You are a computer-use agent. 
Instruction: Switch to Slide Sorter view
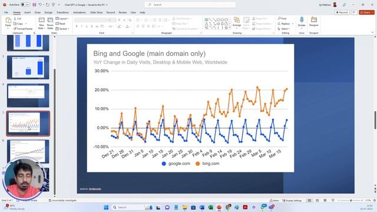pyautogui.click(x=318, y=200)
